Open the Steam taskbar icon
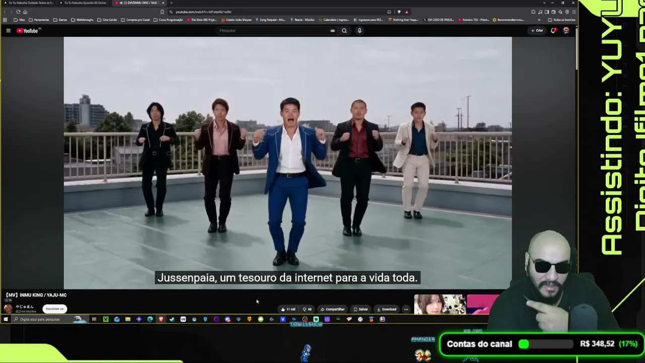645x363 pixels. 172,319
